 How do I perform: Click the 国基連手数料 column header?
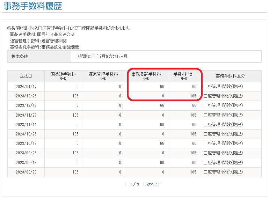tap(63, 76)
